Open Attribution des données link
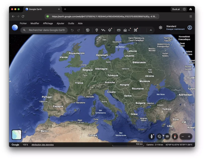 (43, 145)
